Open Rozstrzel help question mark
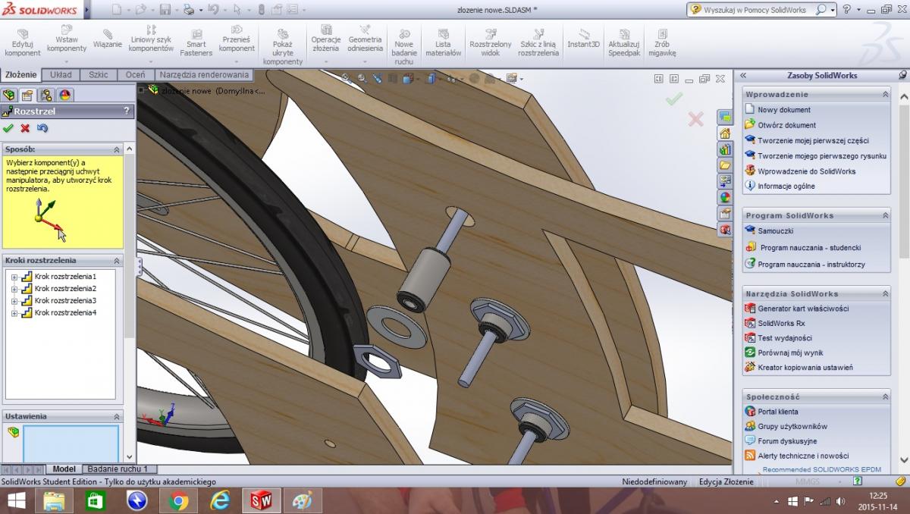 [127, 111]
